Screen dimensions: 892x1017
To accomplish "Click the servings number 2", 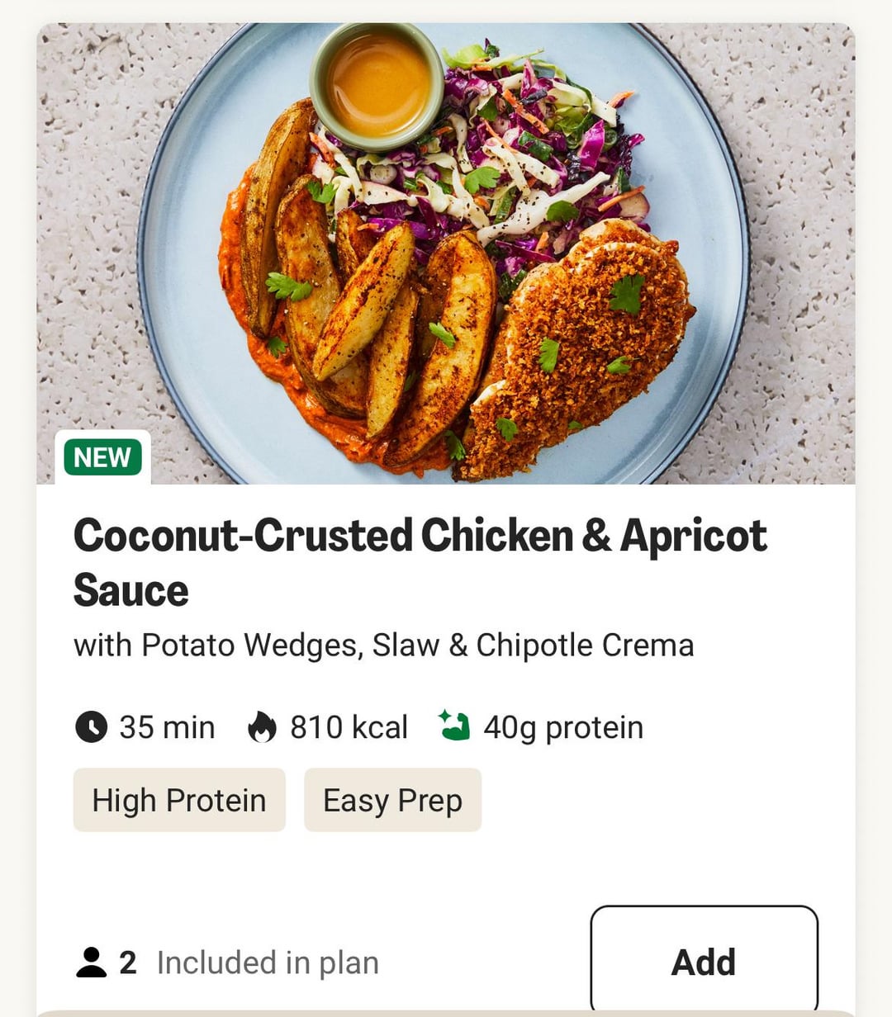I will click(x=128, y=963).
